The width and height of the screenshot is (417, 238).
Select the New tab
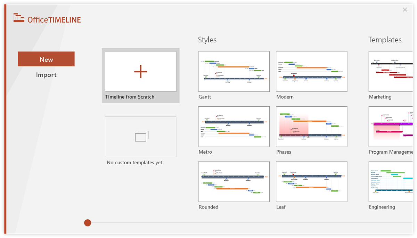coord(46,59)
